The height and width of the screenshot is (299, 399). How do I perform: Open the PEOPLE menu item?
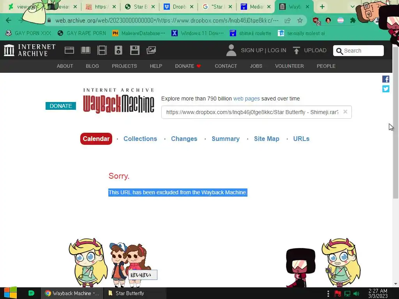[x=326, y=66]
